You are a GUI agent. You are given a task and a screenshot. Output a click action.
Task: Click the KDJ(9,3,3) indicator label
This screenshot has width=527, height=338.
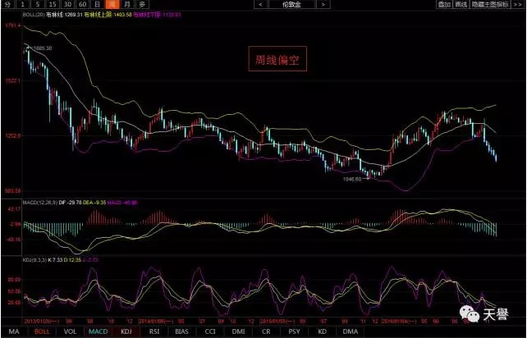point(34,260)
